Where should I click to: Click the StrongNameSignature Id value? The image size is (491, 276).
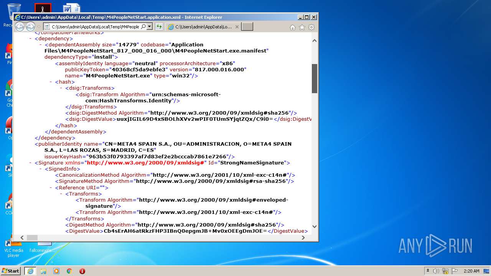[x=252, y=163]
